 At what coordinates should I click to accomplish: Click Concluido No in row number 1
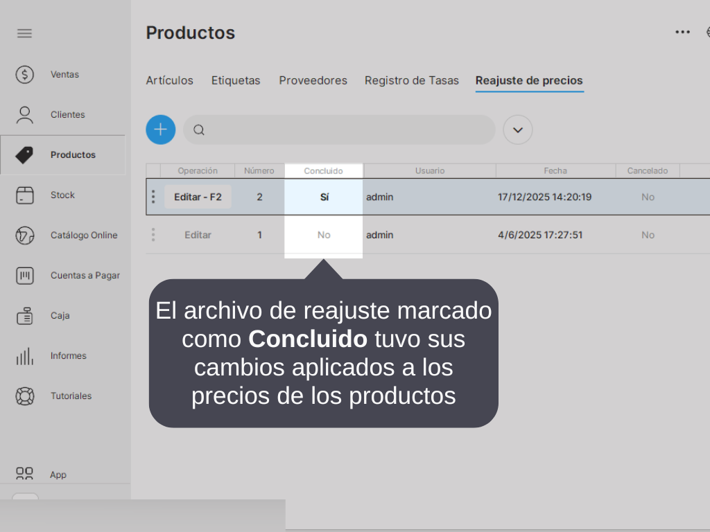tap(324, 235)
